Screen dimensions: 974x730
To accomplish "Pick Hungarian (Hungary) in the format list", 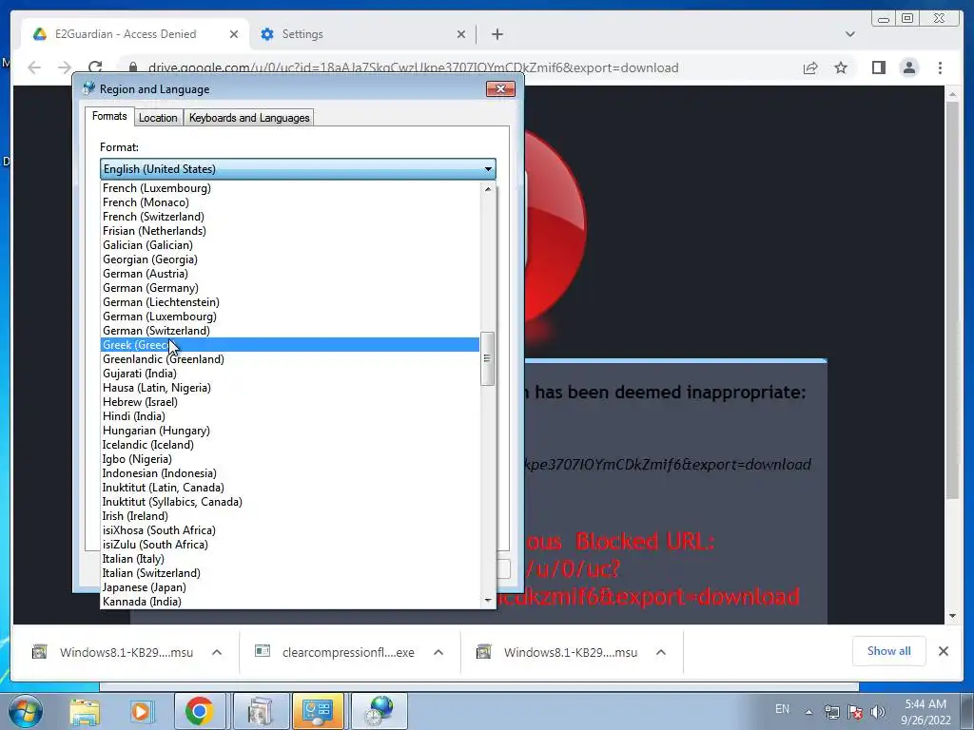I will click(289, 431).
